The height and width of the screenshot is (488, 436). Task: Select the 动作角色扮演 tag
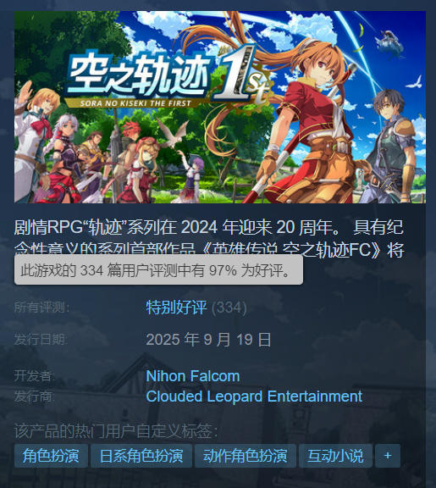coord(245,456)
